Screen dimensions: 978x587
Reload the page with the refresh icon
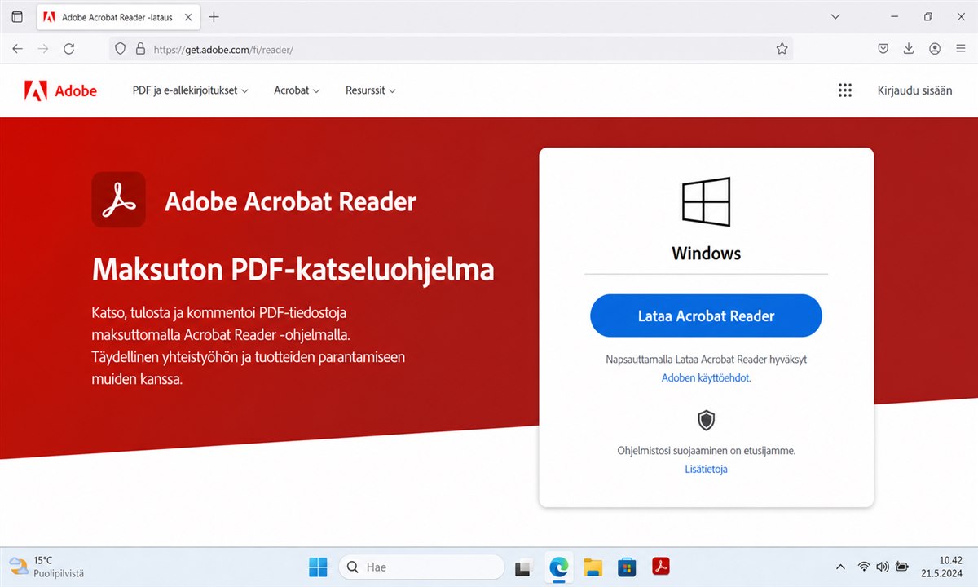click(x=69, y=49)
